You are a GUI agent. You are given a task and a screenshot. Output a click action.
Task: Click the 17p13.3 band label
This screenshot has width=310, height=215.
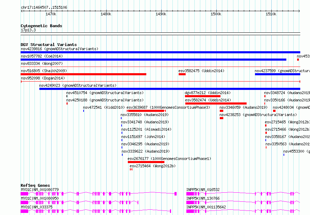[28, 30]
